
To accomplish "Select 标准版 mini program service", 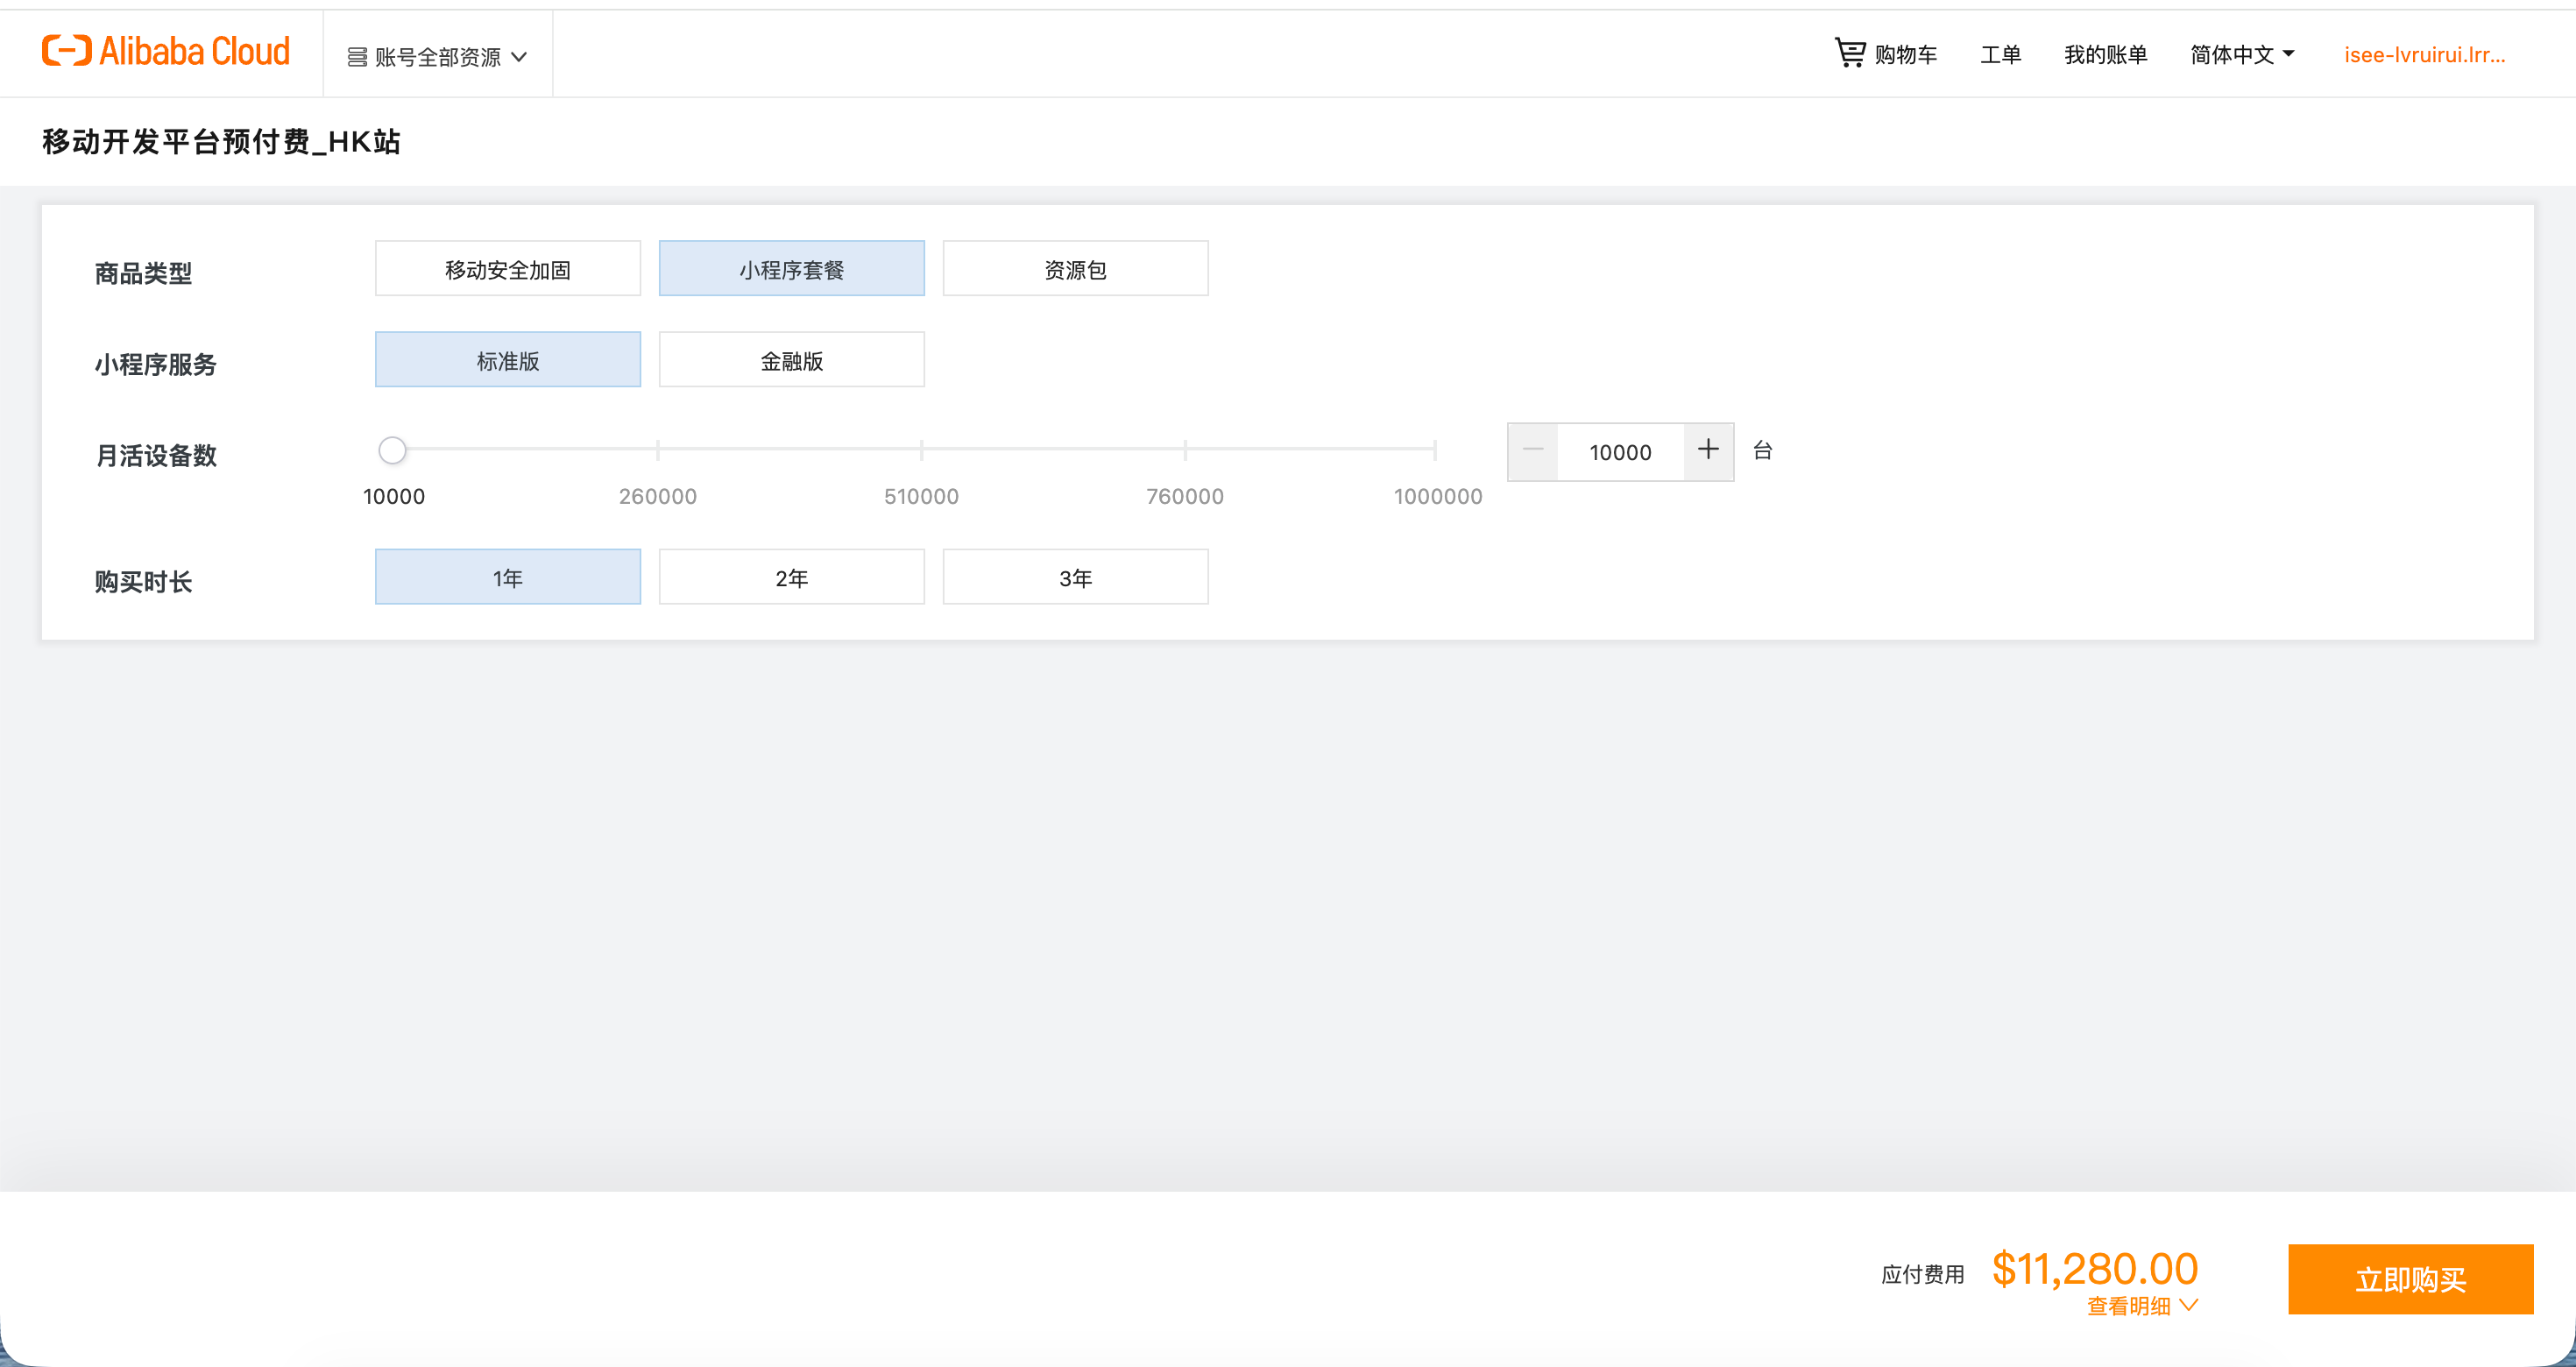I will tap(507, 360).
